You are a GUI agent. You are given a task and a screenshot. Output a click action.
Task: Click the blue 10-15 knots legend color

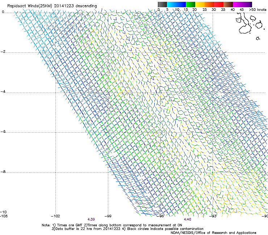[181, 4]
